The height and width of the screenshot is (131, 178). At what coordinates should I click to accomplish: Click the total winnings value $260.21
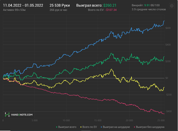110,5
